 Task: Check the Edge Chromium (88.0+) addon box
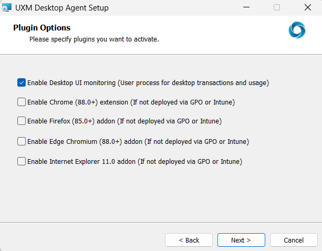(x=22, y=141)
